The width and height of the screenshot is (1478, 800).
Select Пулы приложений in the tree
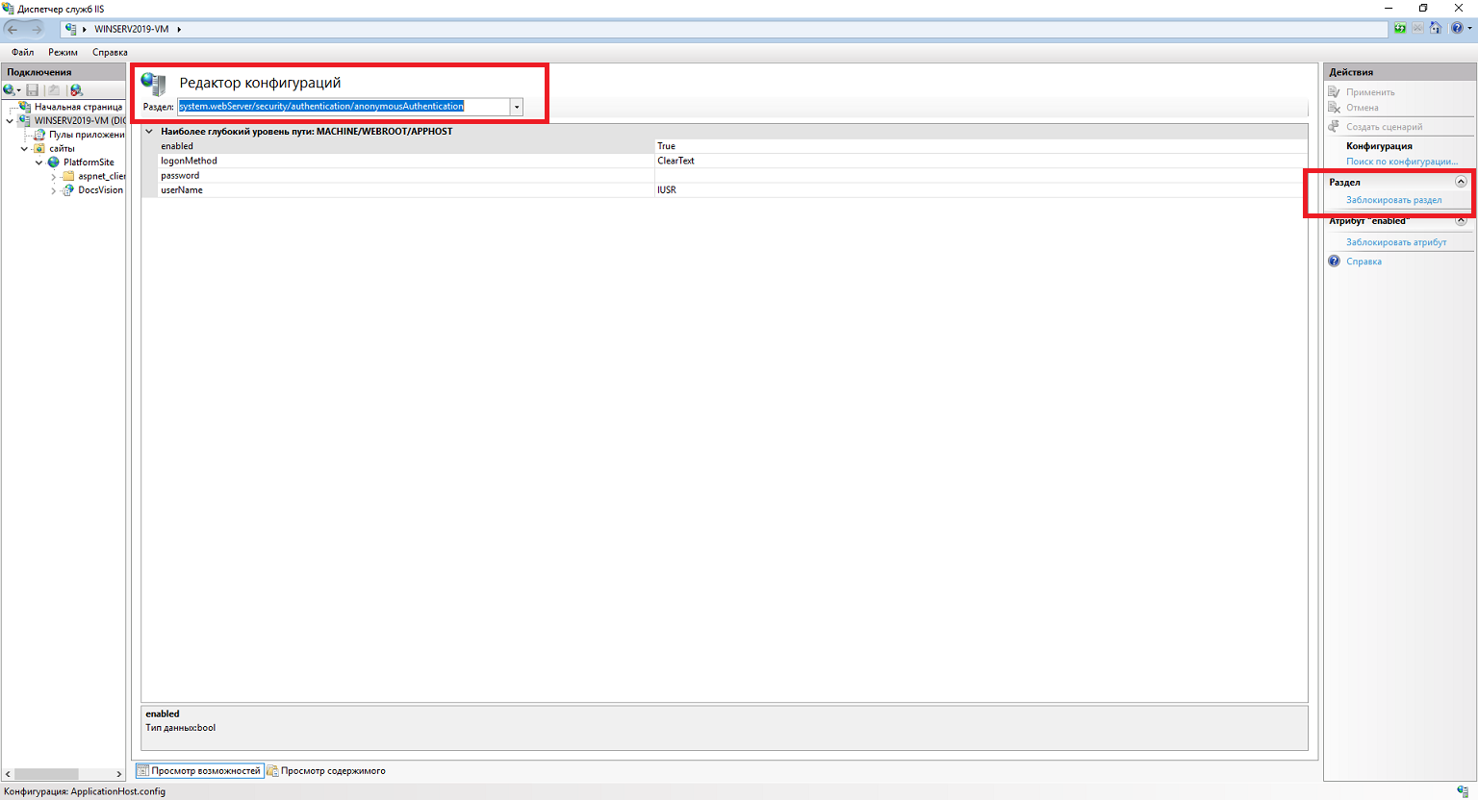[86, 135]
